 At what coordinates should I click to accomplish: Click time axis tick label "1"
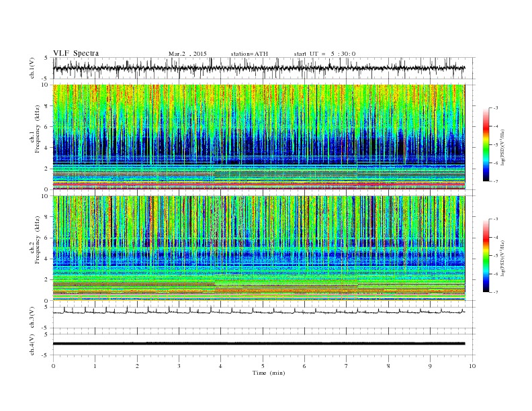pyautogui.click(x=95, y=366)
